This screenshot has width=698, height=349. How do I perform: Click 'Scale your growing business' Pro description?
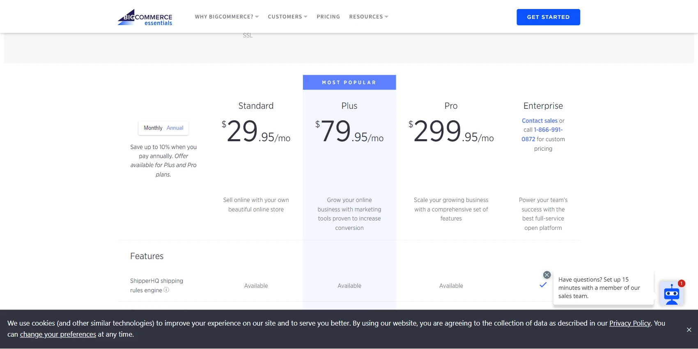pyautogui.click(x=451, y=209)
